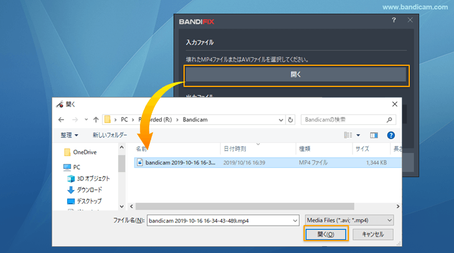The height and width of the screenshot is (253, 454).
Task: Open the Media Files type filter dropdown
Action: [x=349, y=220]
